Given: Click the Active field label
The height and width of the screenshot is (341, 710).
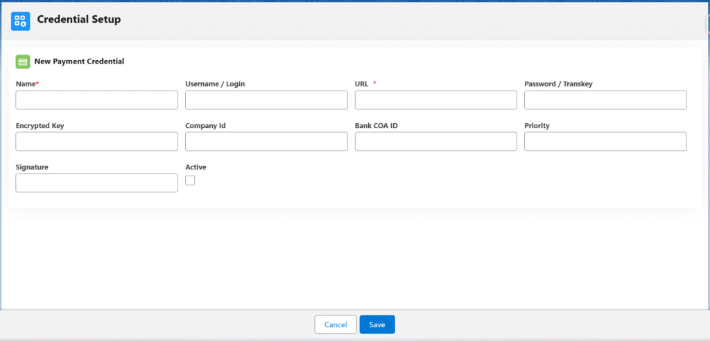Looking at the screenshot, I should point(196,167).
